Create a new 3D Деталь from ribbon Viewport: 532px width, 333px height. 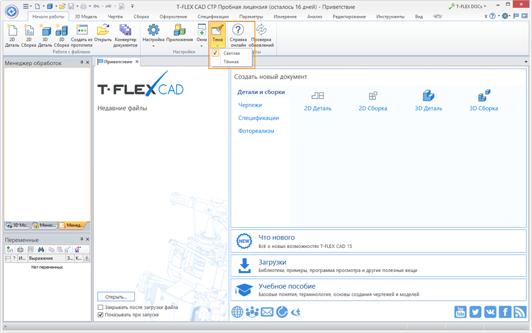pos(45,35)
